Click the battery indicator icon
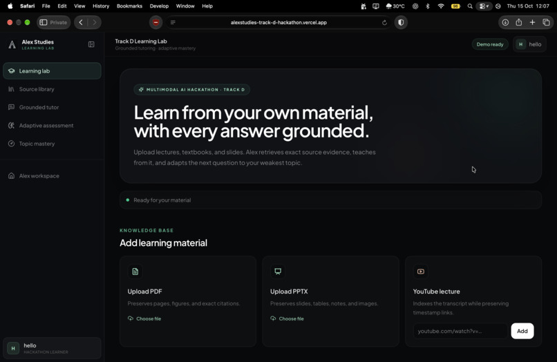This screenshot has height=362, width=557. tap(455, 6)
